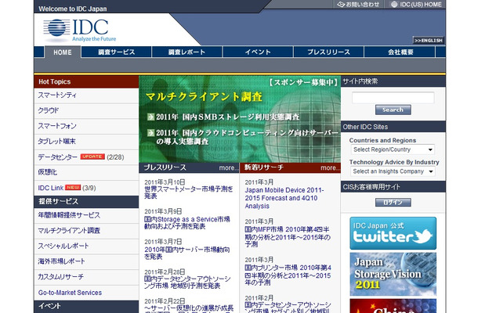Screen dimensions: 478x313
Task: Open タブレット端末 hot topic
Action: click(x=56, y=142)
